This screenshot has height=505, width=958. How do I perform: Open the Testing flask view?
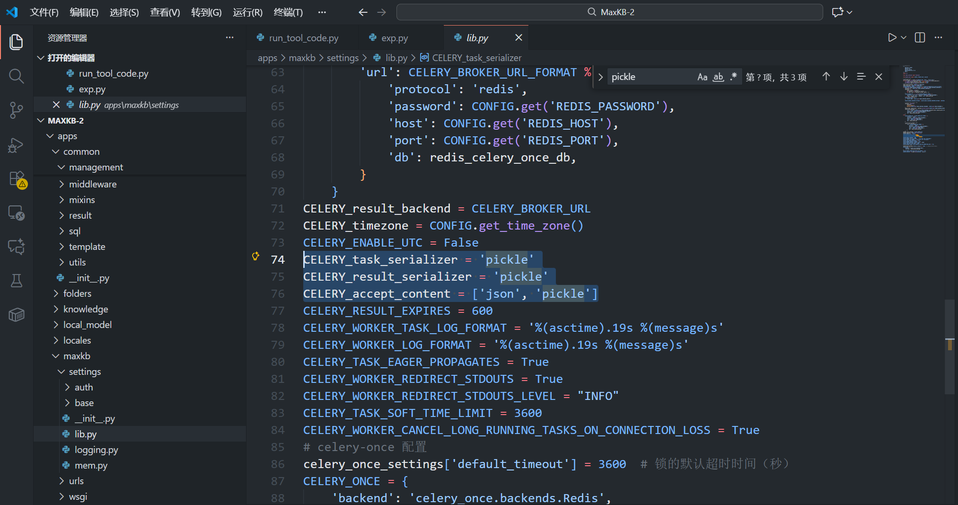[x=16, y=281]
